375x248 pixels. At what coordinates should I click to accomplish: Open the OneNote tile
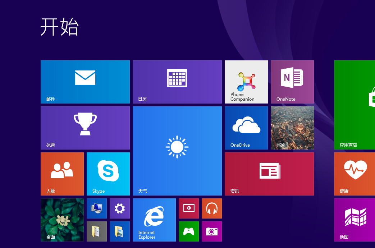pyautogui.click(x=292, y=82)
